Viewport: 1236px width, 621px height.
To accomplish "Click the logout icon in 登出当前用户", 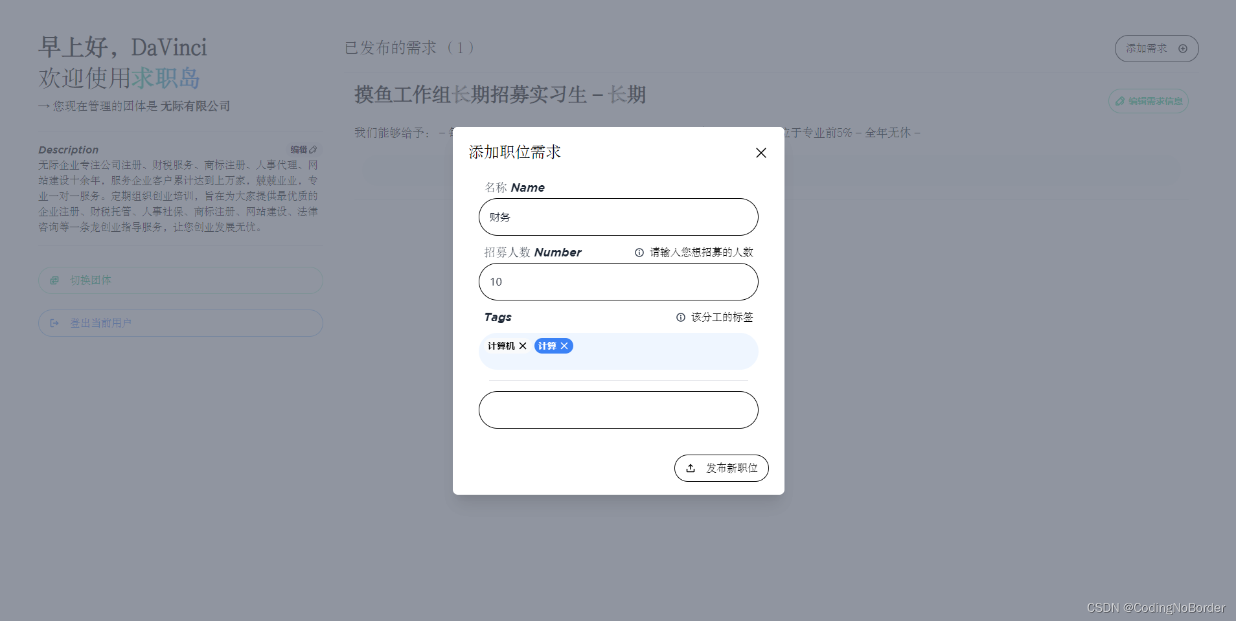I will point(54,323).
